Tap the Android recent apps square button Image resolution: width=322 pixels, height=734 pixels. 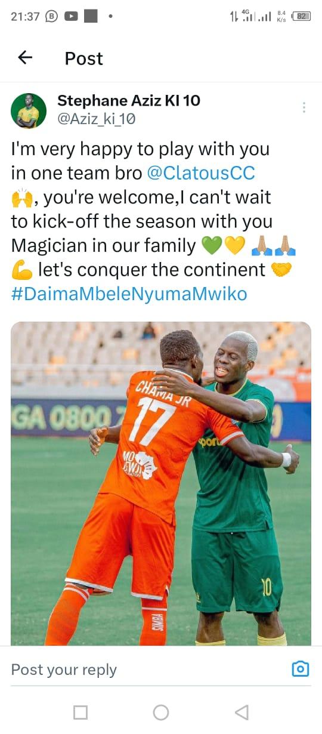[x=80, y=712]
